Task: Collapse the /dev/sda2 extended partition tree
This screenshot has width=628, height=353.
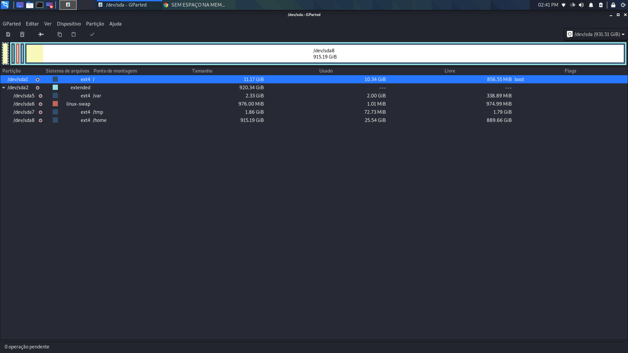Action: [x=4, y=88]
